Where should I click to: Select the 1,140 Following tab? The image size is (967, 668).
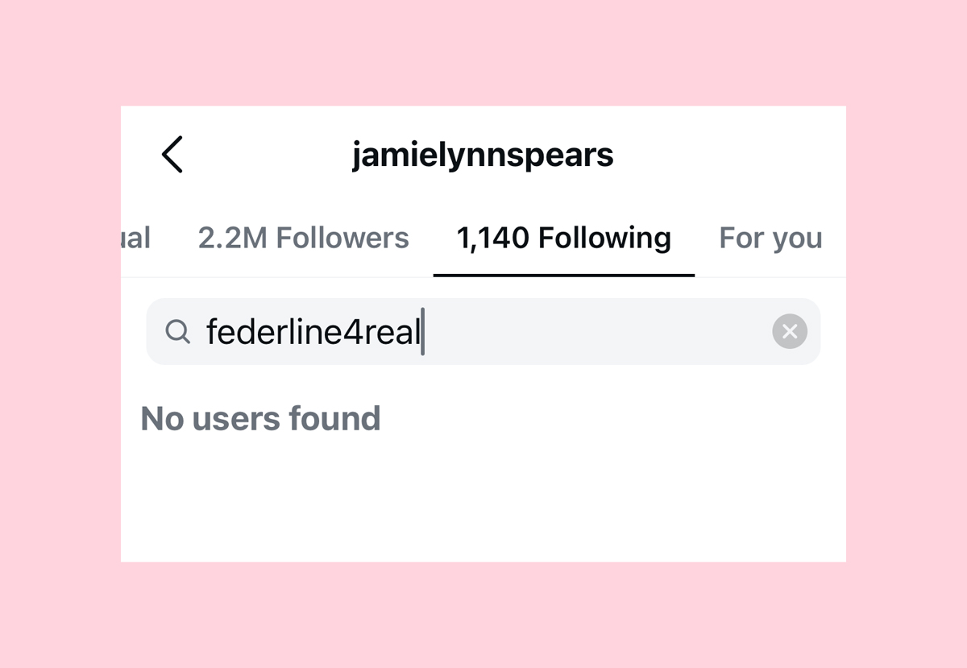click(563, 238)
